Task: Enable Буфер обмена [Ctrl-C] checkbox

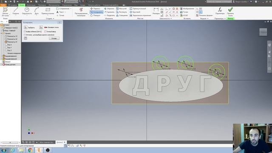Action: click(x=25, y=31)
